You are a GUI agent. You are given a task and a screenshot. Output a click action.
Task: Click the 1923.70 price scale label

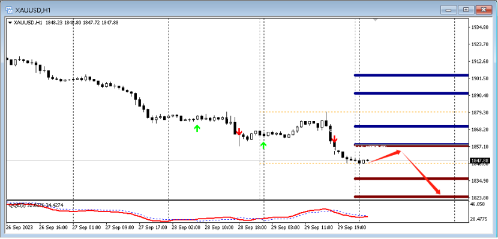coord(481,44)
